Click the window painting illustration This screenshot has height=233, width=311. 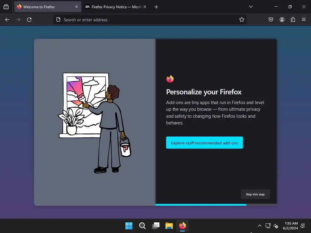point(95,123)
